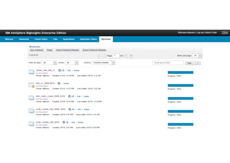Open Linear_mhi_and_cc workbook link
This screenshot has width=230, height=163.
(45, 70)
